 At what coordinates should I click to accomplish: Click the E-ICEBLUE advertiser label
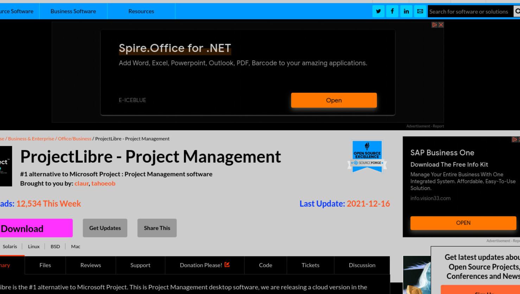132,100
